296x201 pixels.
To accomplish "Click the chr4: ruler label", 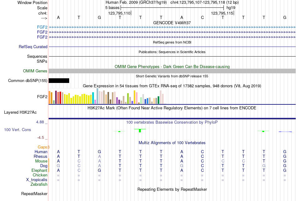I will tap(43, 13).
